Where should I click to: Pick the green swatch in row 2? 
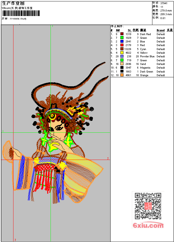click(x=122, y=37)
